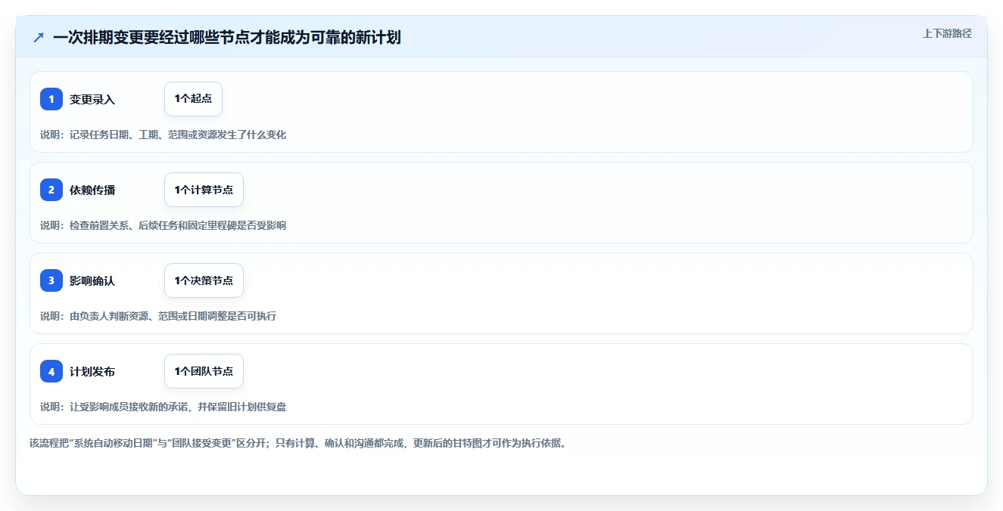The height and width of the screenshot is (511, 1003).
Task: Click the 1个团队节点 chip
Action: [x=204, y=371]
